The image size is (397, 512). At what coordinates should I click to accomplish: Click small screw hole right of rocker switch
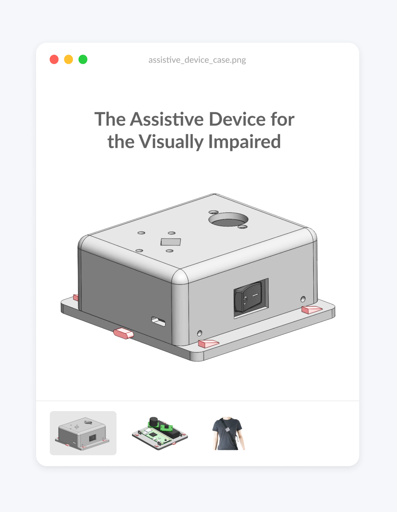pyautogui.click(x=303, y=299)
